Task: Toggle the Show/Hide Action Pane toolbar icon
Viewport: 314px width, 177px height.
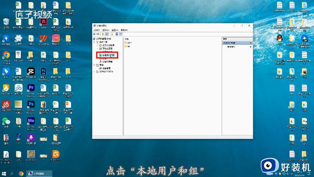Action: click(x=121, y=34)
